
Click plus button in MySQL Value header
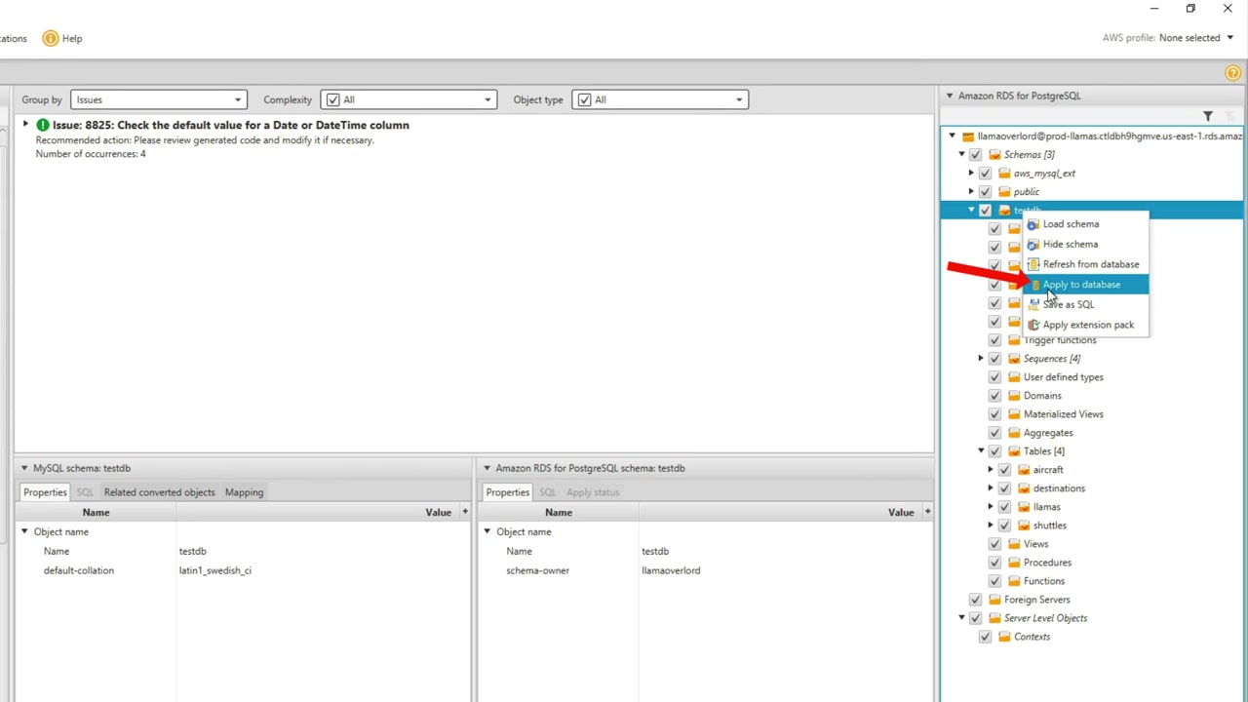pos(465,512)
